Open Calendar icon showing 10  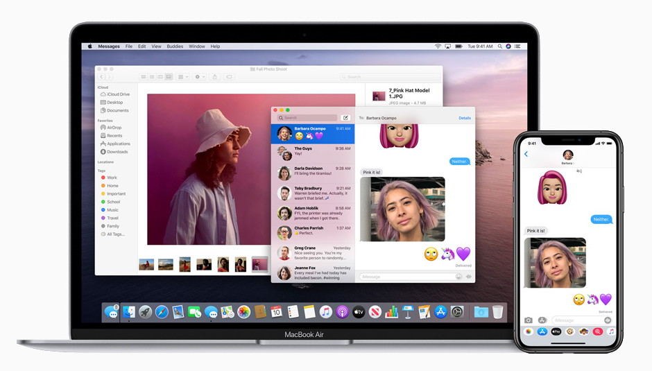(x=277, y=311)
